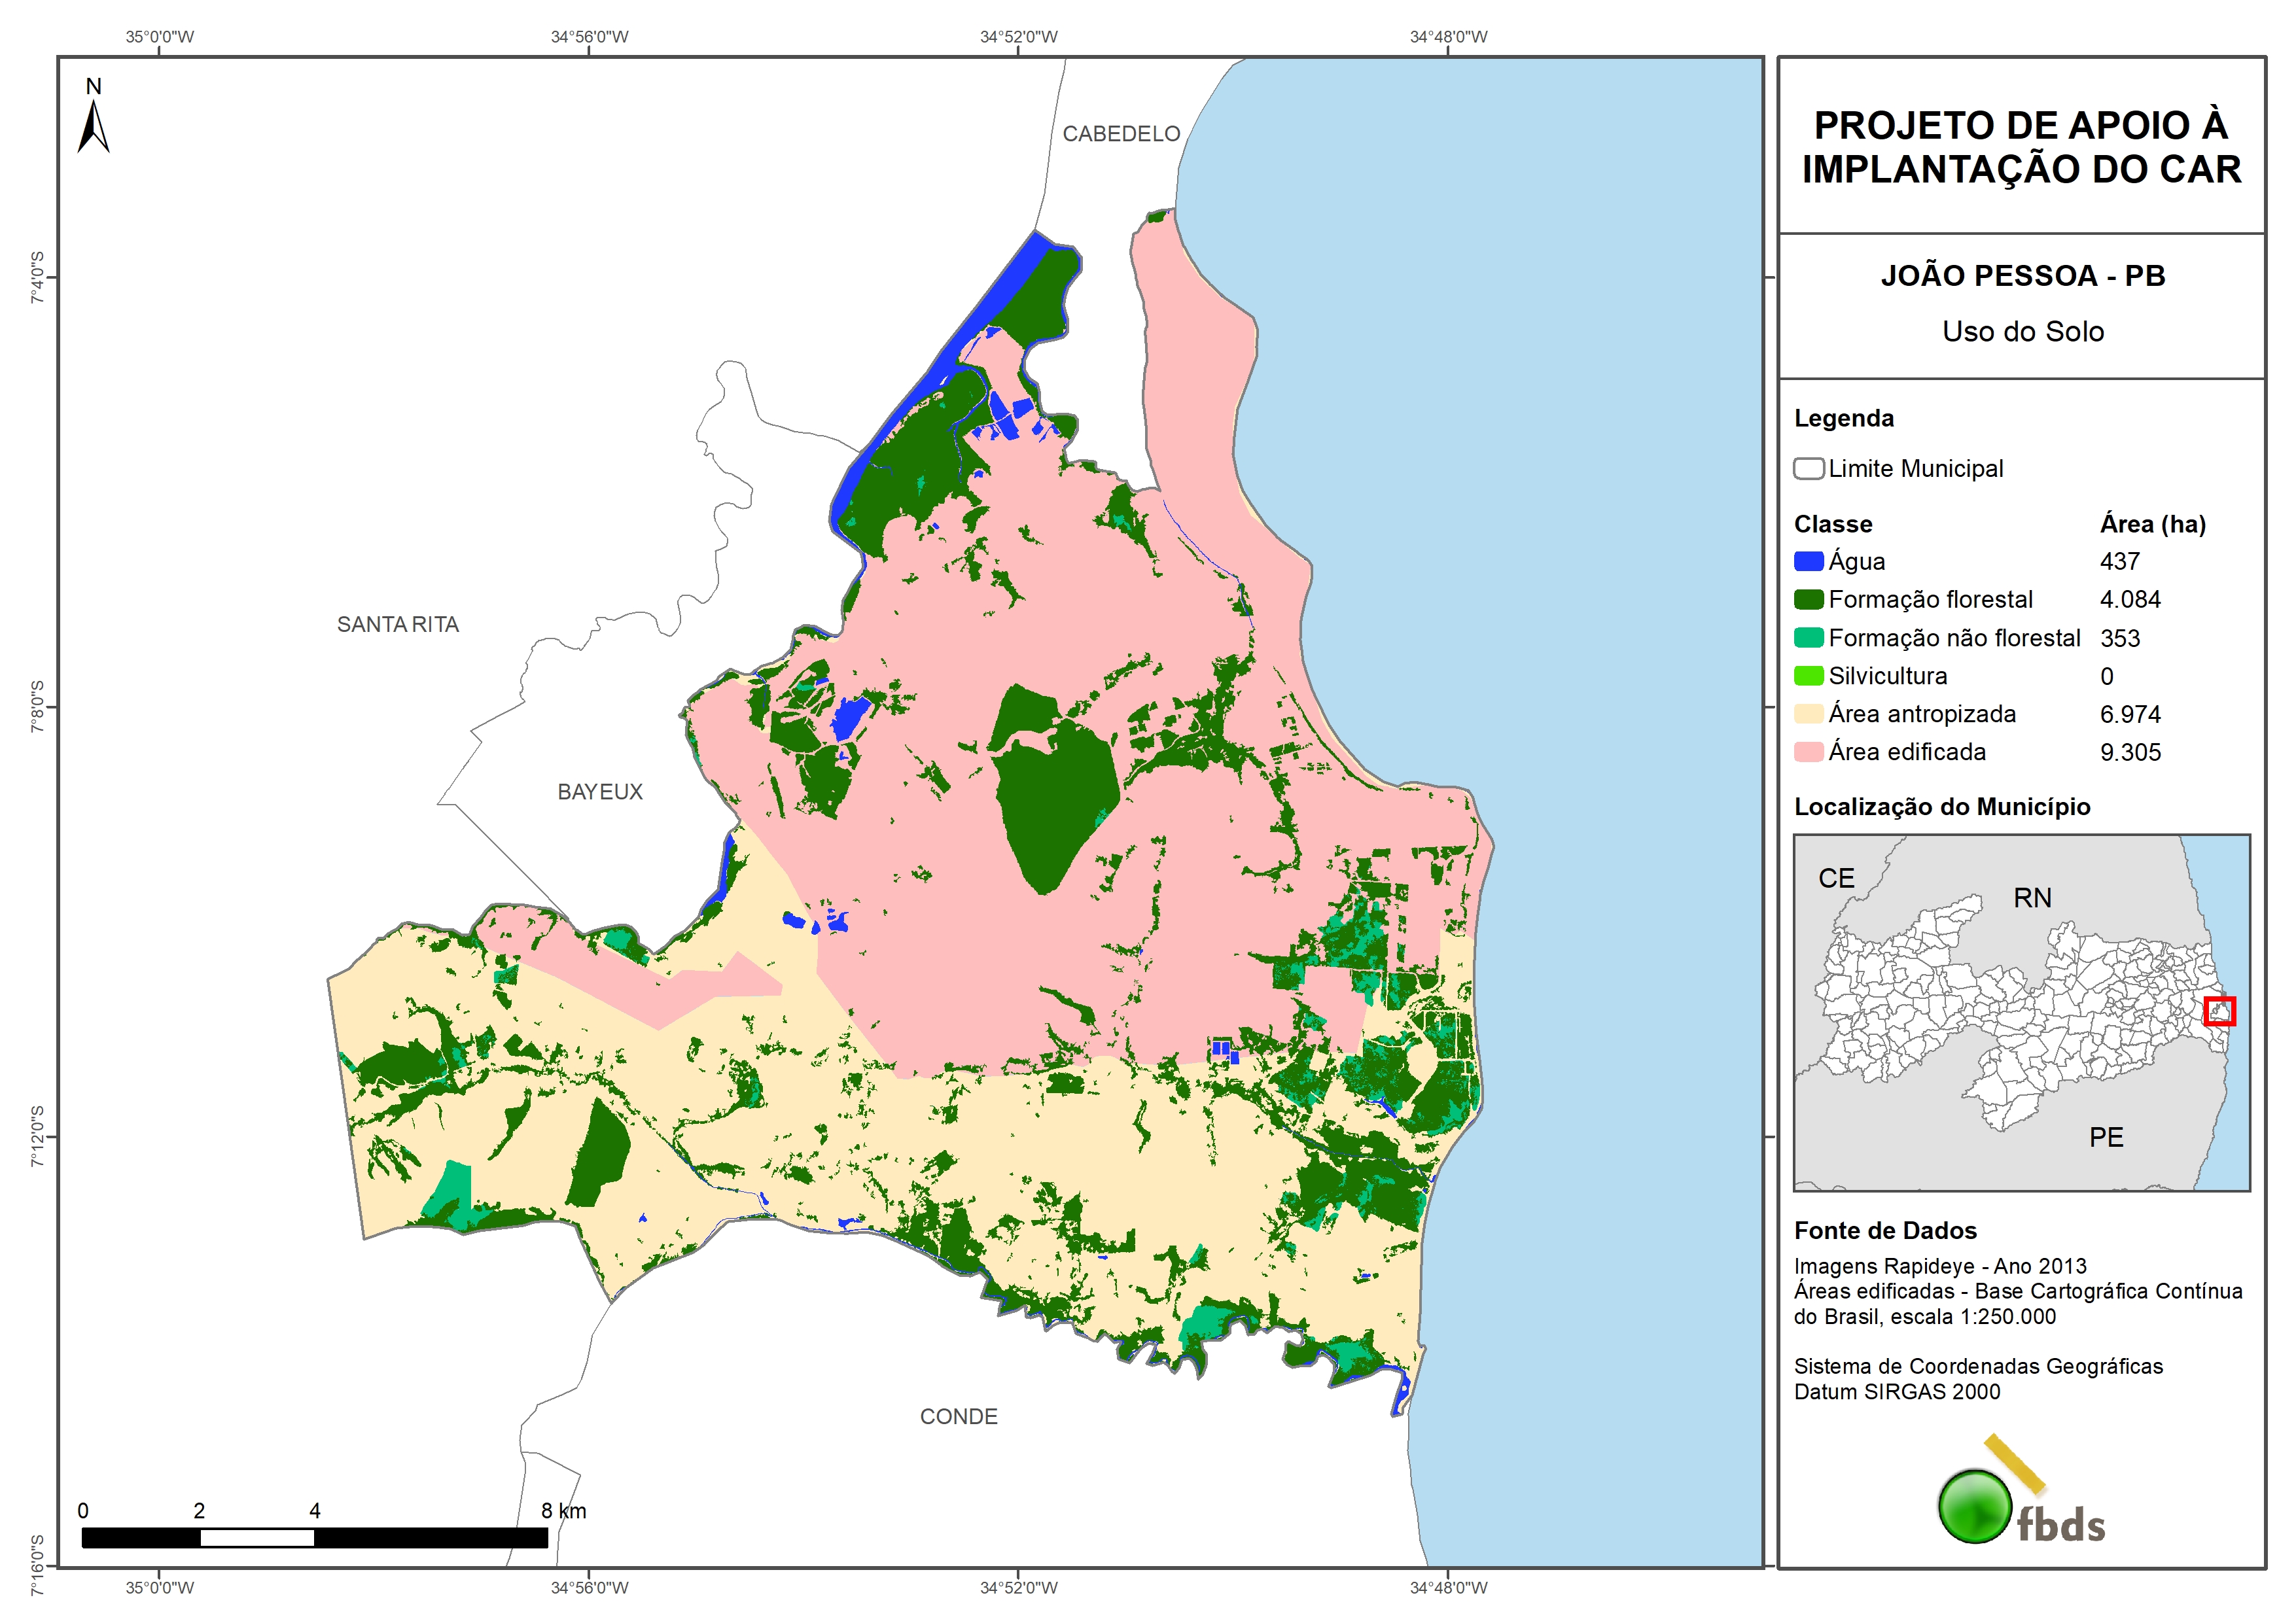This screenshot has width=2296, height=1623.
Task: Click the JOÃO PESSOA - PB title
Action: (2022, 276)
